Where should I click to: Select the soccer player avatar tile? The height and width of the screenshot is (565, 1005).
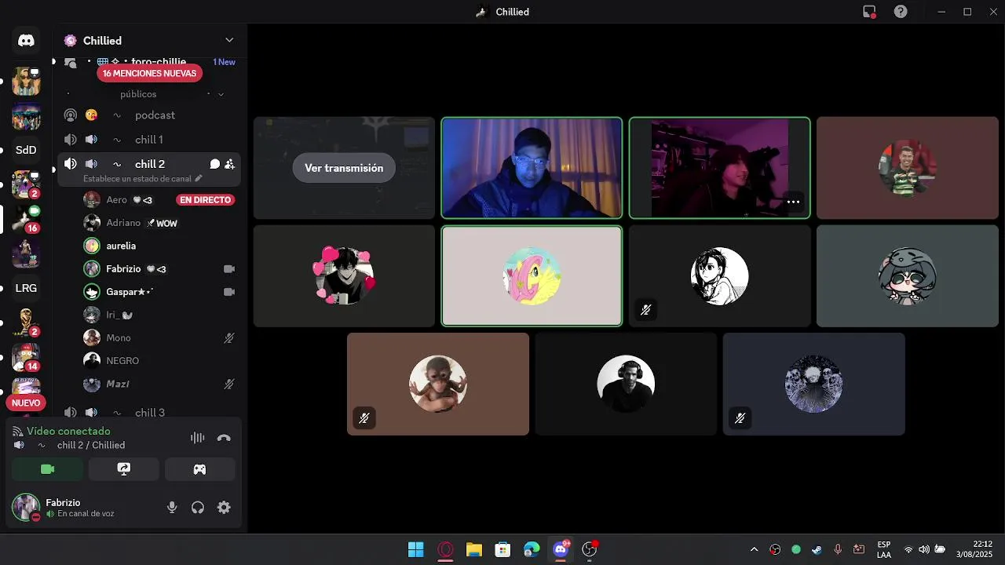point(908,168)
